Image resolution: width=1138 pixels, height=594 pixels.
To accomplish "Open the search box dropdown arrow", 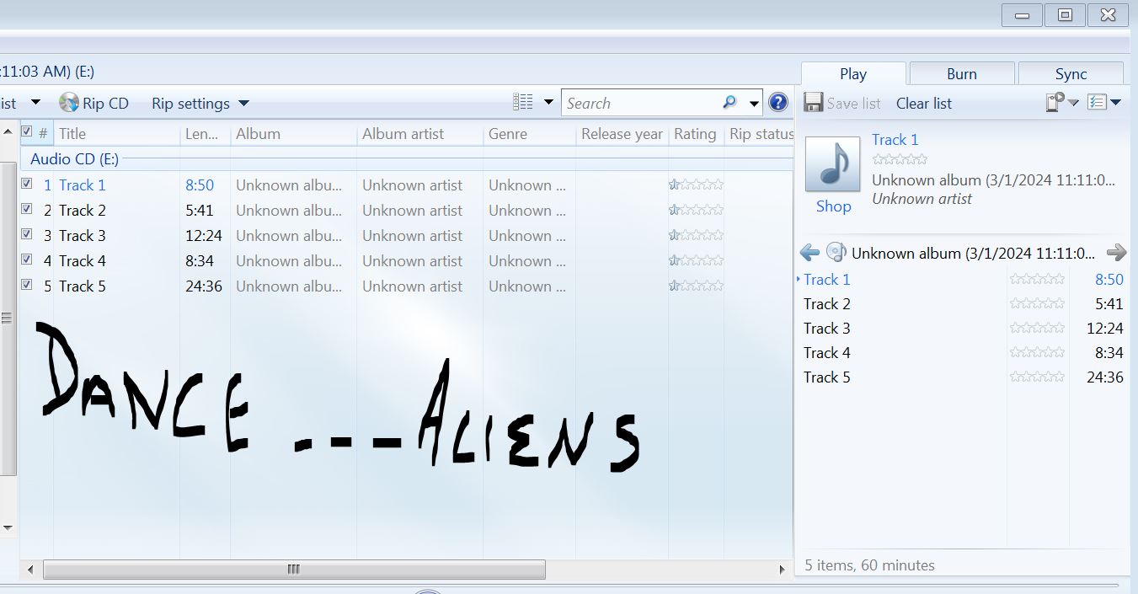I will (x=754, y=104).
